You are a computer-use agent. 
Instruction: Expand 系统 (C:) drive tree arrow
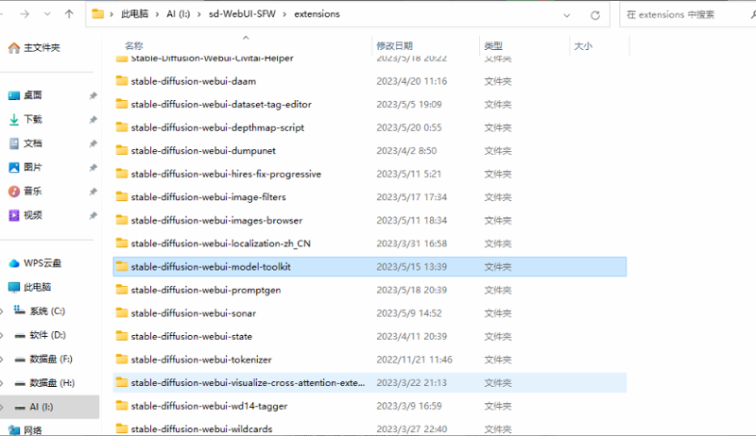2,311
